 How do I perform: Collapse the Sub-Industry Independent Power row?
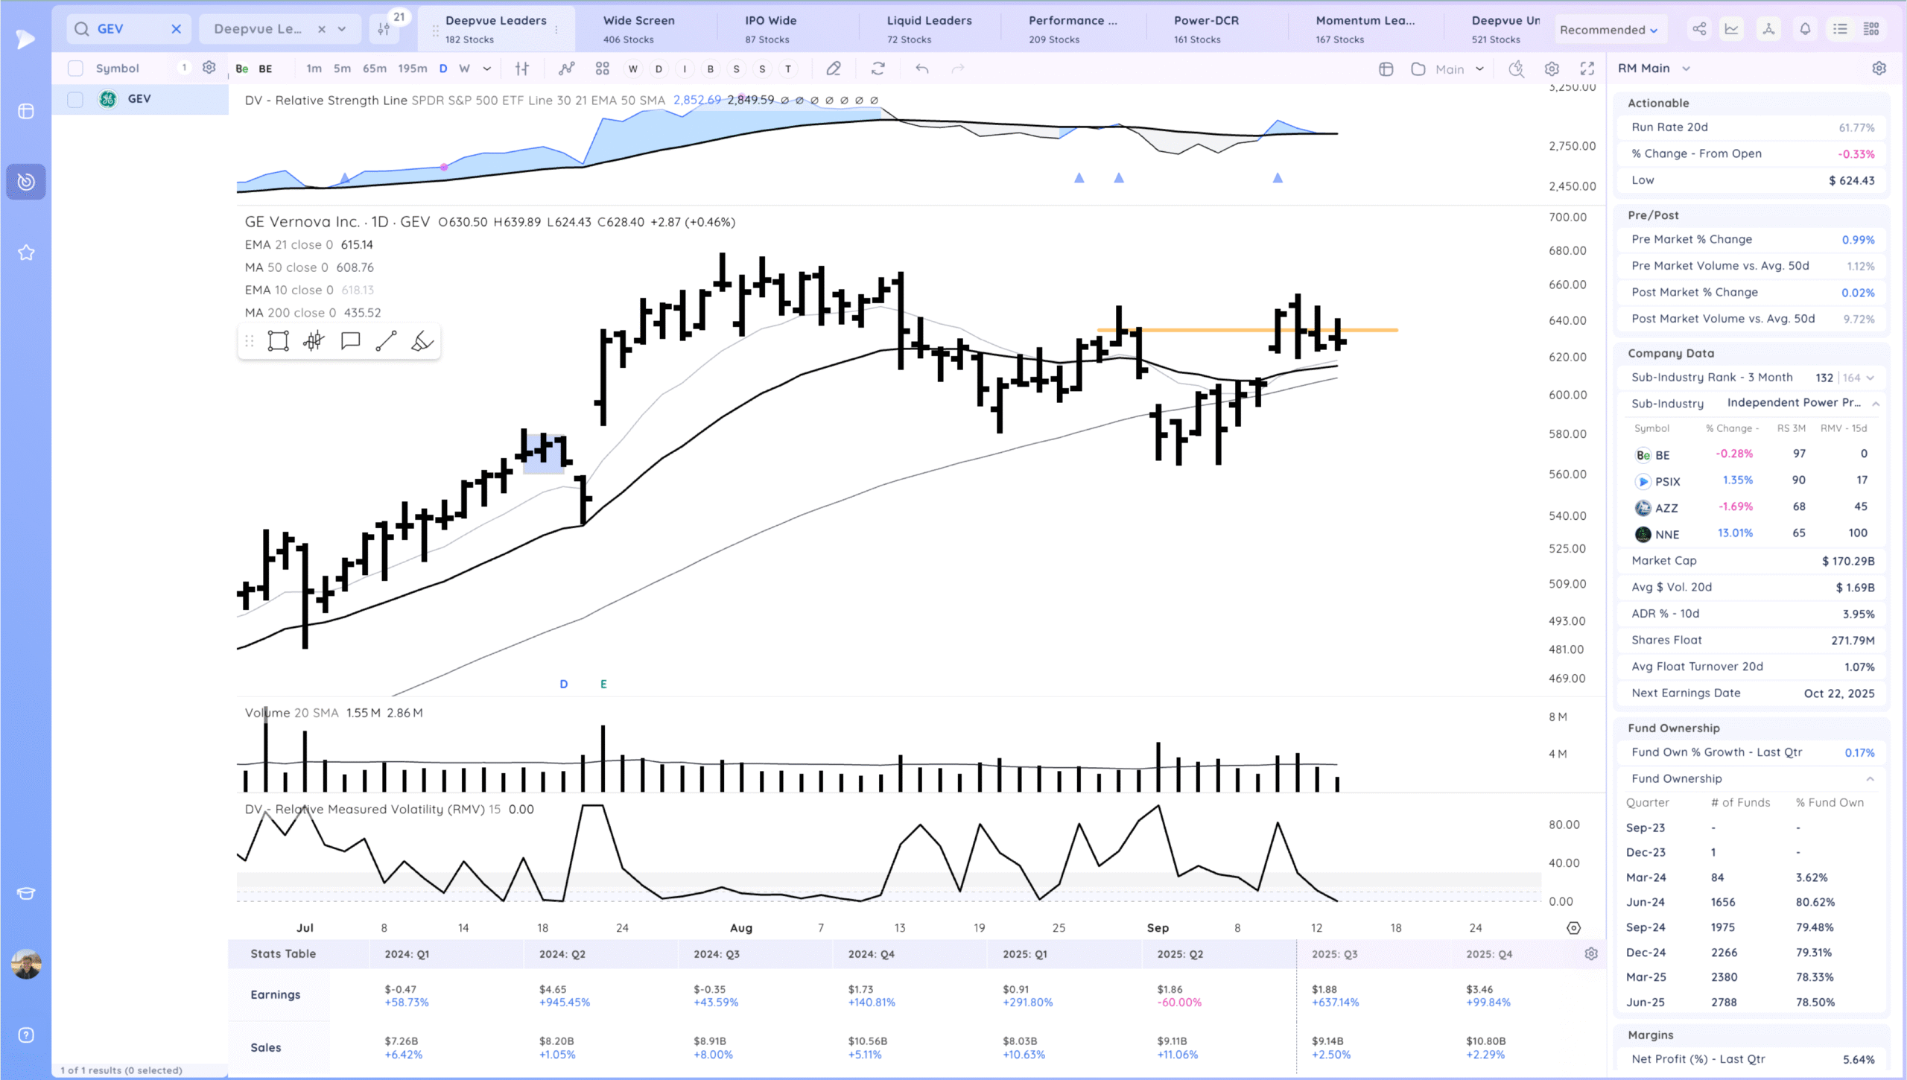[x=1876, y=404]
